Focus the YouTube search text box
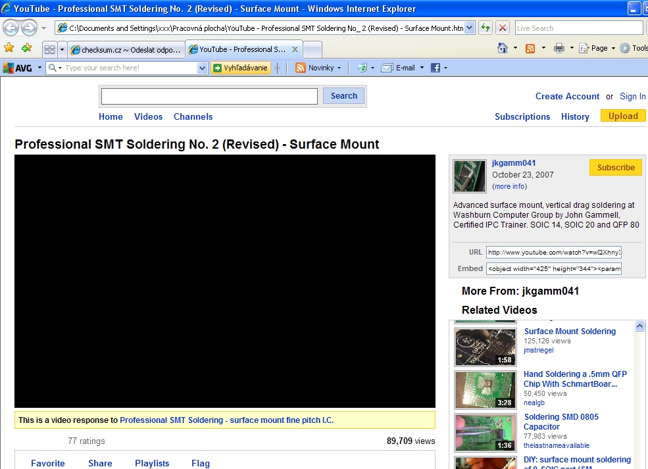The height and width of the screenshot is (469, 648). (x=209, y=96)
